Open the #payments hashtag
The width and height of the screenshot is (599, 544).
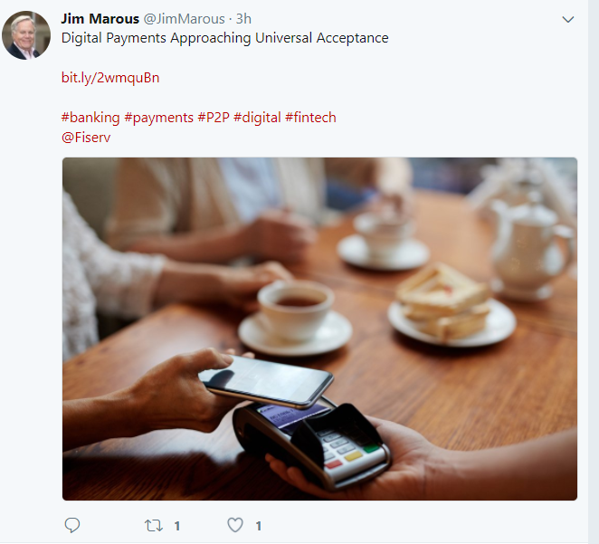[159, 118]
